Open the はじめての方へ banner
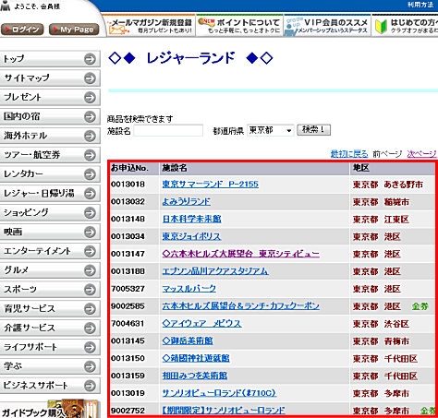The image size is (438, 418). click(x=405, y=26)
